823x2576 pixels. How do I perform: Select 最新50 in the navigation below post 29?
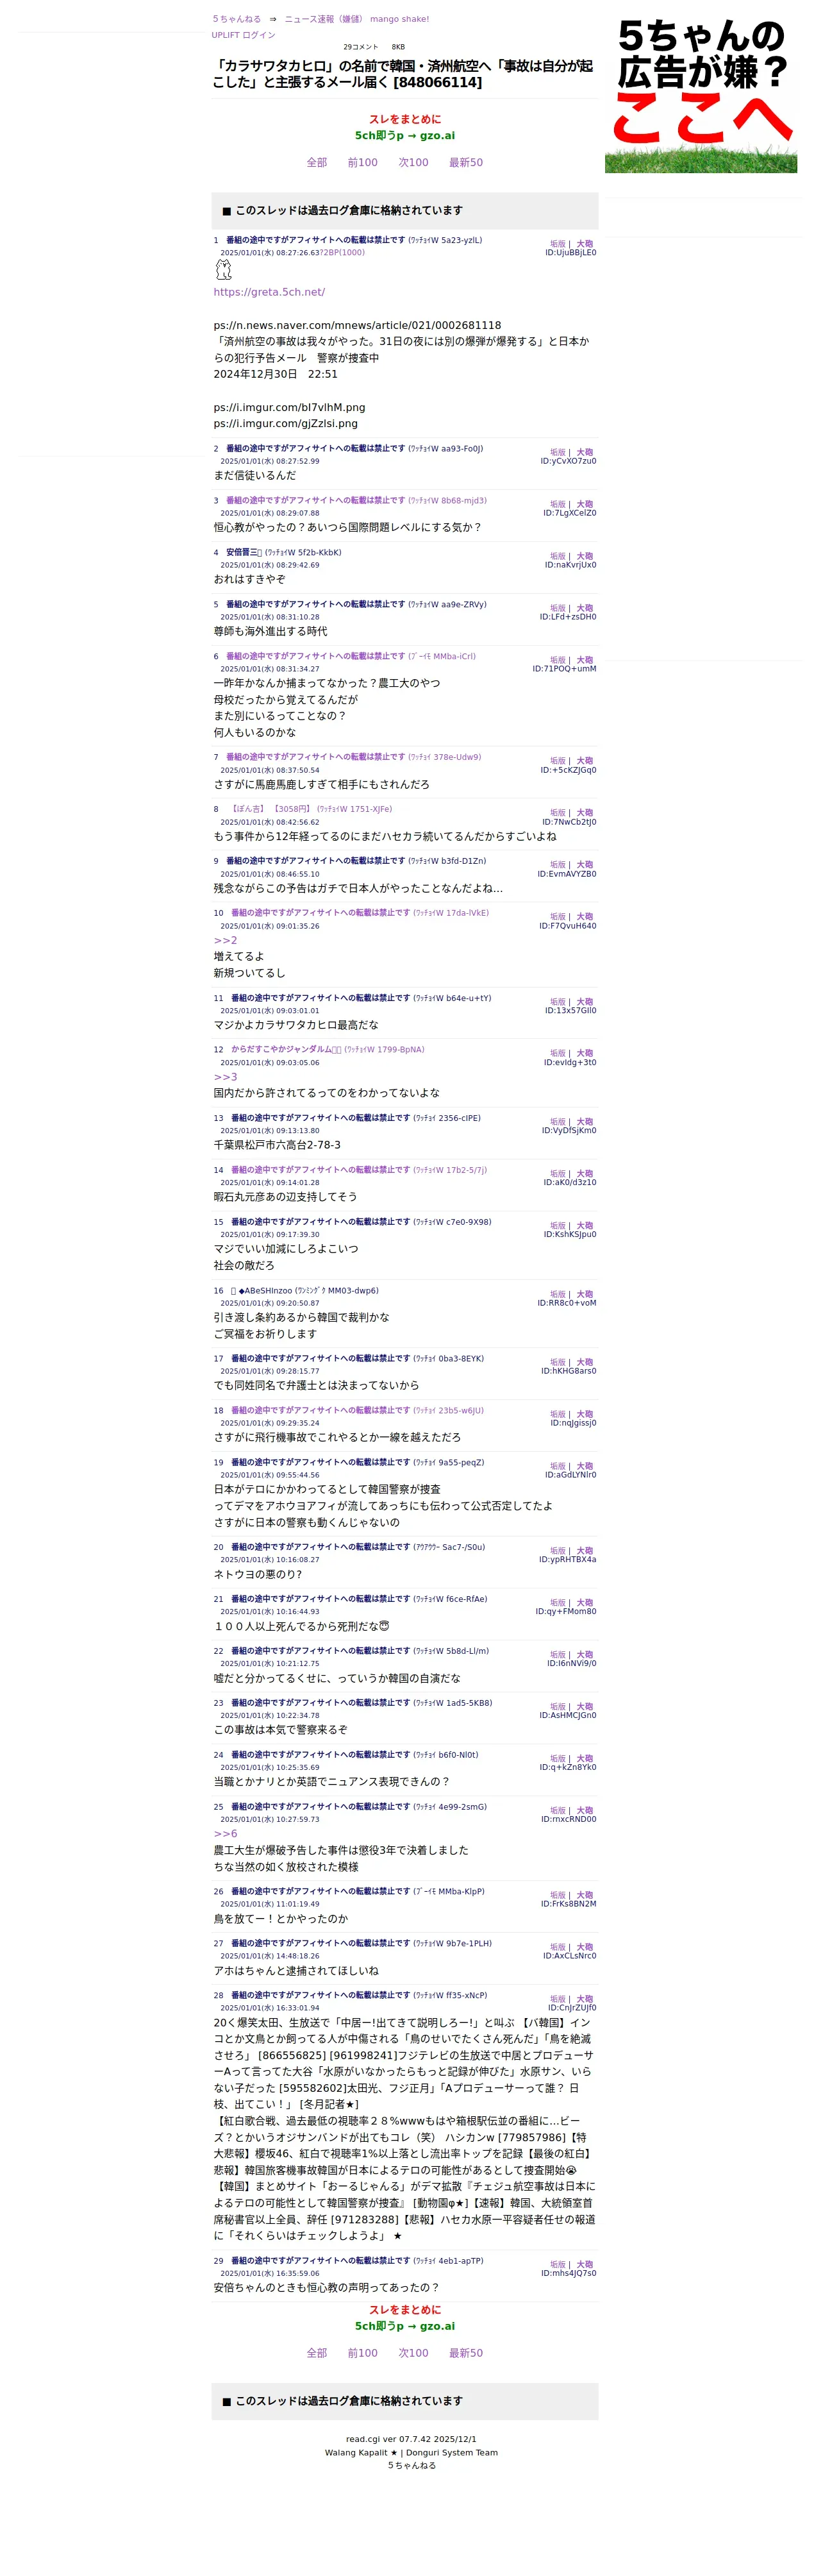coord(466,2353)
